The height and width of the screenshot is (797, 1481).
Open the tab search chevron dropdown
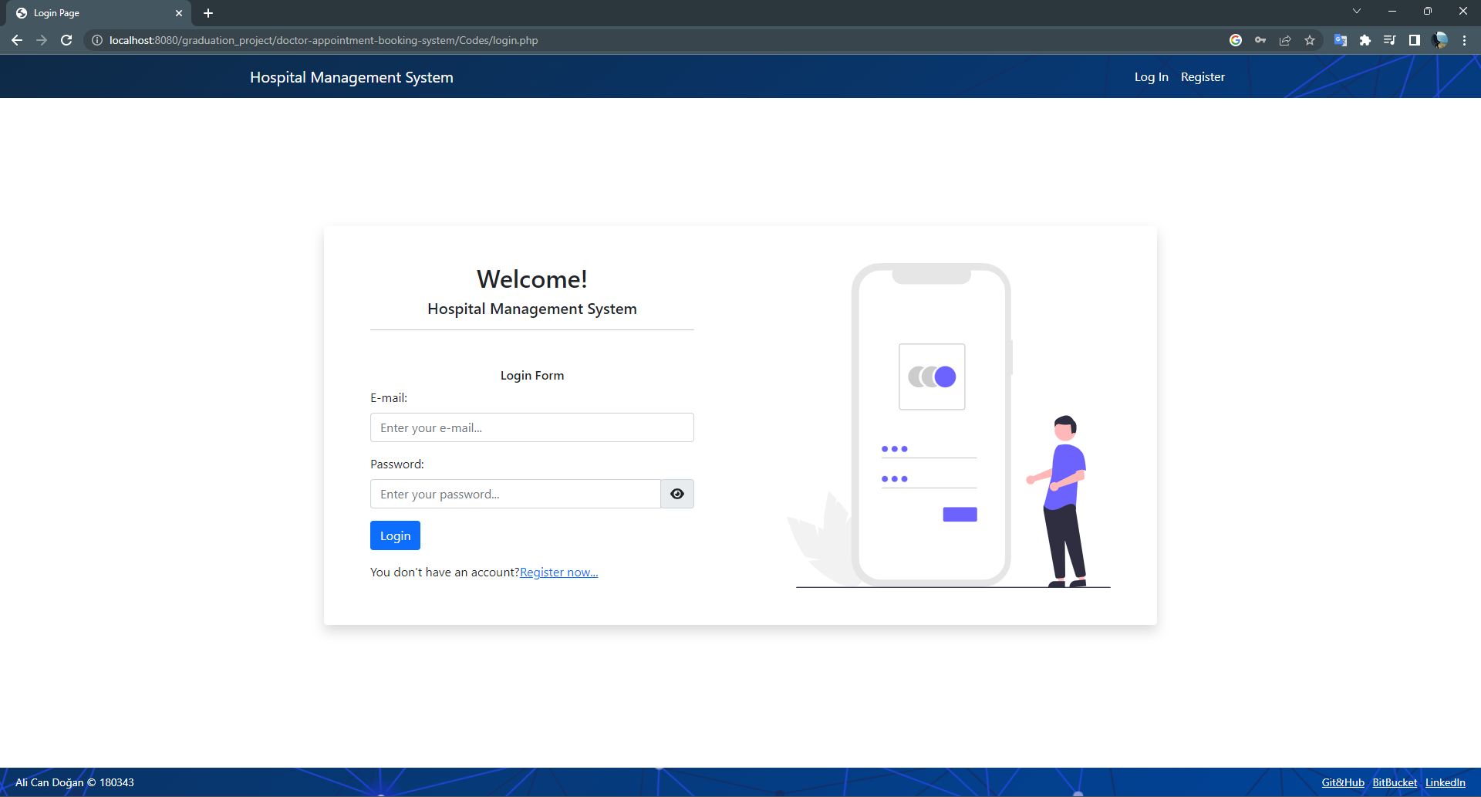1356,11
